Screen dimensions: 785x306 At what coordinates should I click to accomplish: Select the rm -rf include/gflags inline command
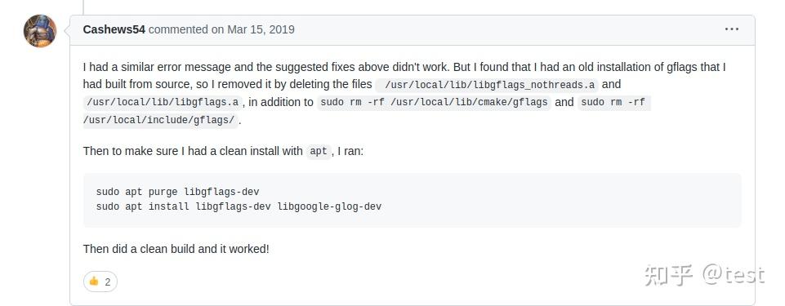pos(367,111)
